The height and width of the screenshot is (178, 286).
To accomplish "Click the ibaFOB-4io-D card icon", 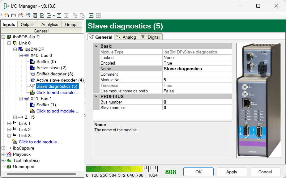I will pyautogui.click(x=9, y=37).
